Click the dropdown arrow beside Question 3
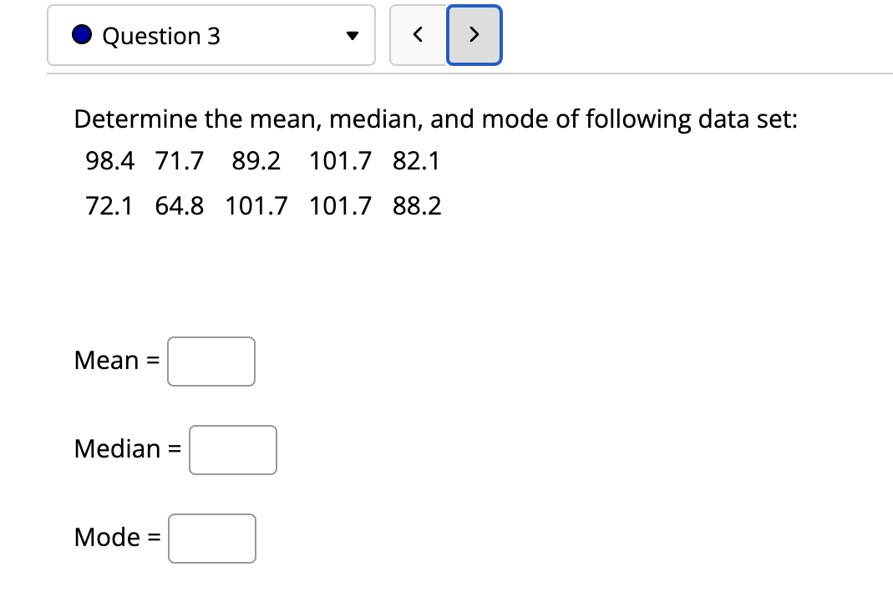Viewport: 893px width, 607px height. [353, 35]
